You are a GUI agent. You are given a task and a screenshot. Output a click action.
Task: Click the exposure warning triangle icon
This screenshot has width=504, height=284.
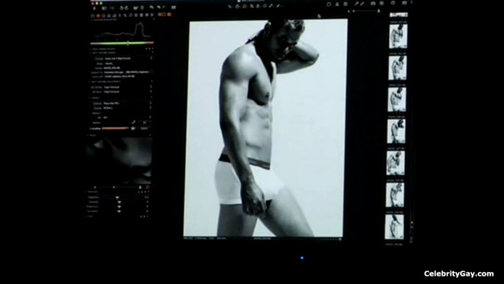coord(337,4)
